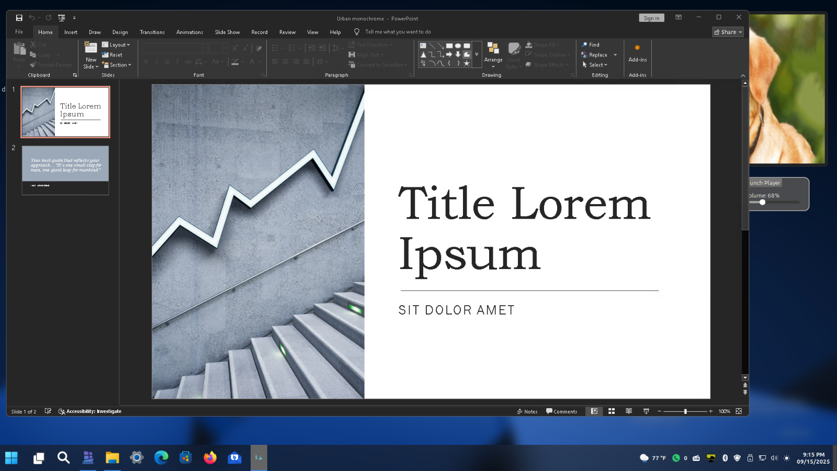Switch to Slide Sorter view icon
The height and width of the screenshot is (471, 837).
[612, 411]
